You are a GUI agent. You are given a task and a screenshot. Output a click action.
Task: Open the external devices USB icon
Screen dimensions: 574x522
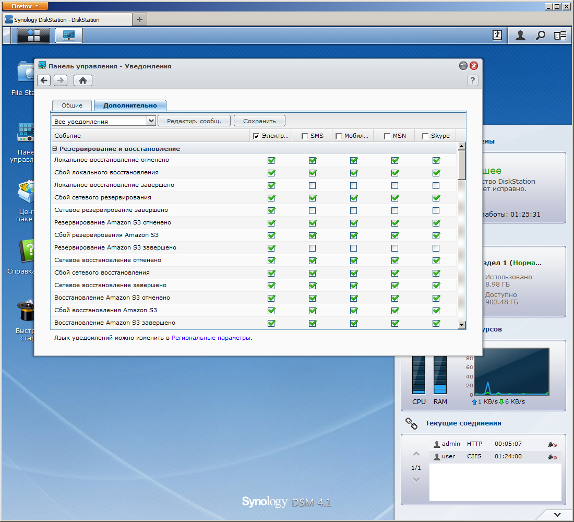[x=497, y=35]
